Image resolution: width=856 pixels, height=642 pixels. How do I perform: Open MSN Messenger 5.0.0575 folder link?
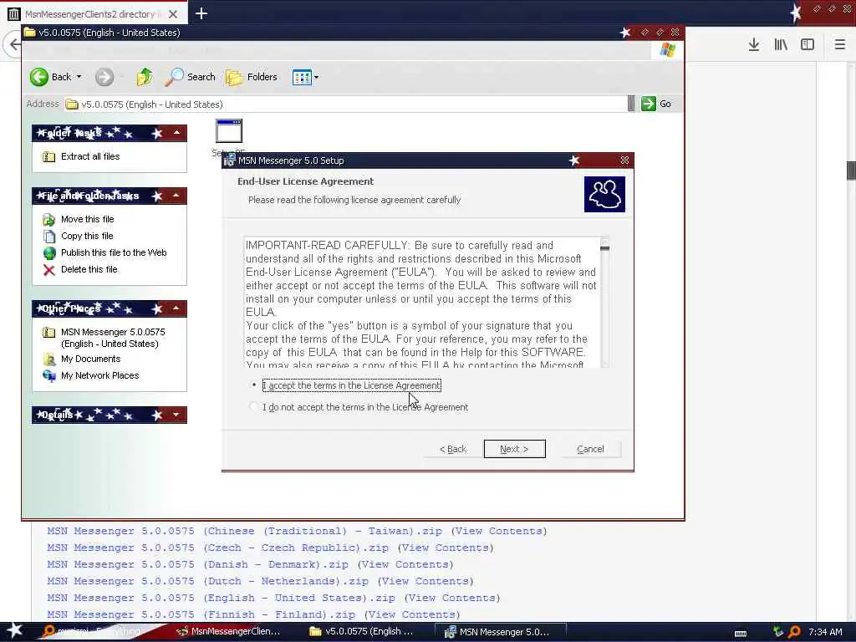click(113, 338)
